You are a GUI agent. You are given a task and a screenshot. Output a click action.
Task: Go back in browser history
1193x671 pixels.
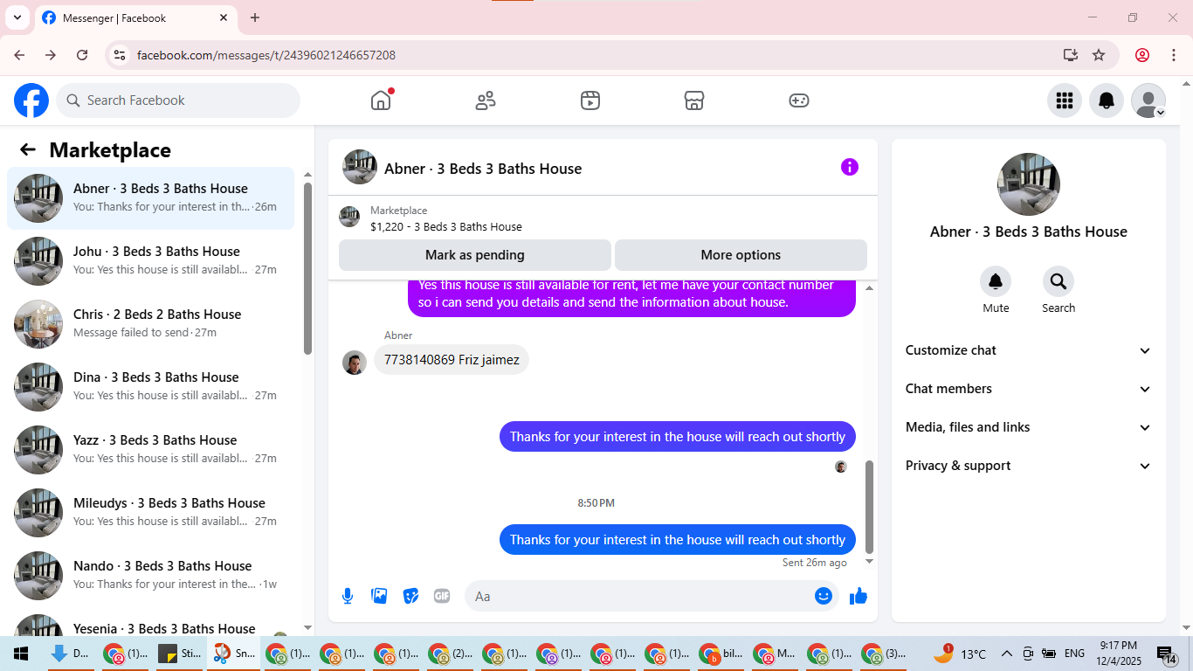coord(19,55)
